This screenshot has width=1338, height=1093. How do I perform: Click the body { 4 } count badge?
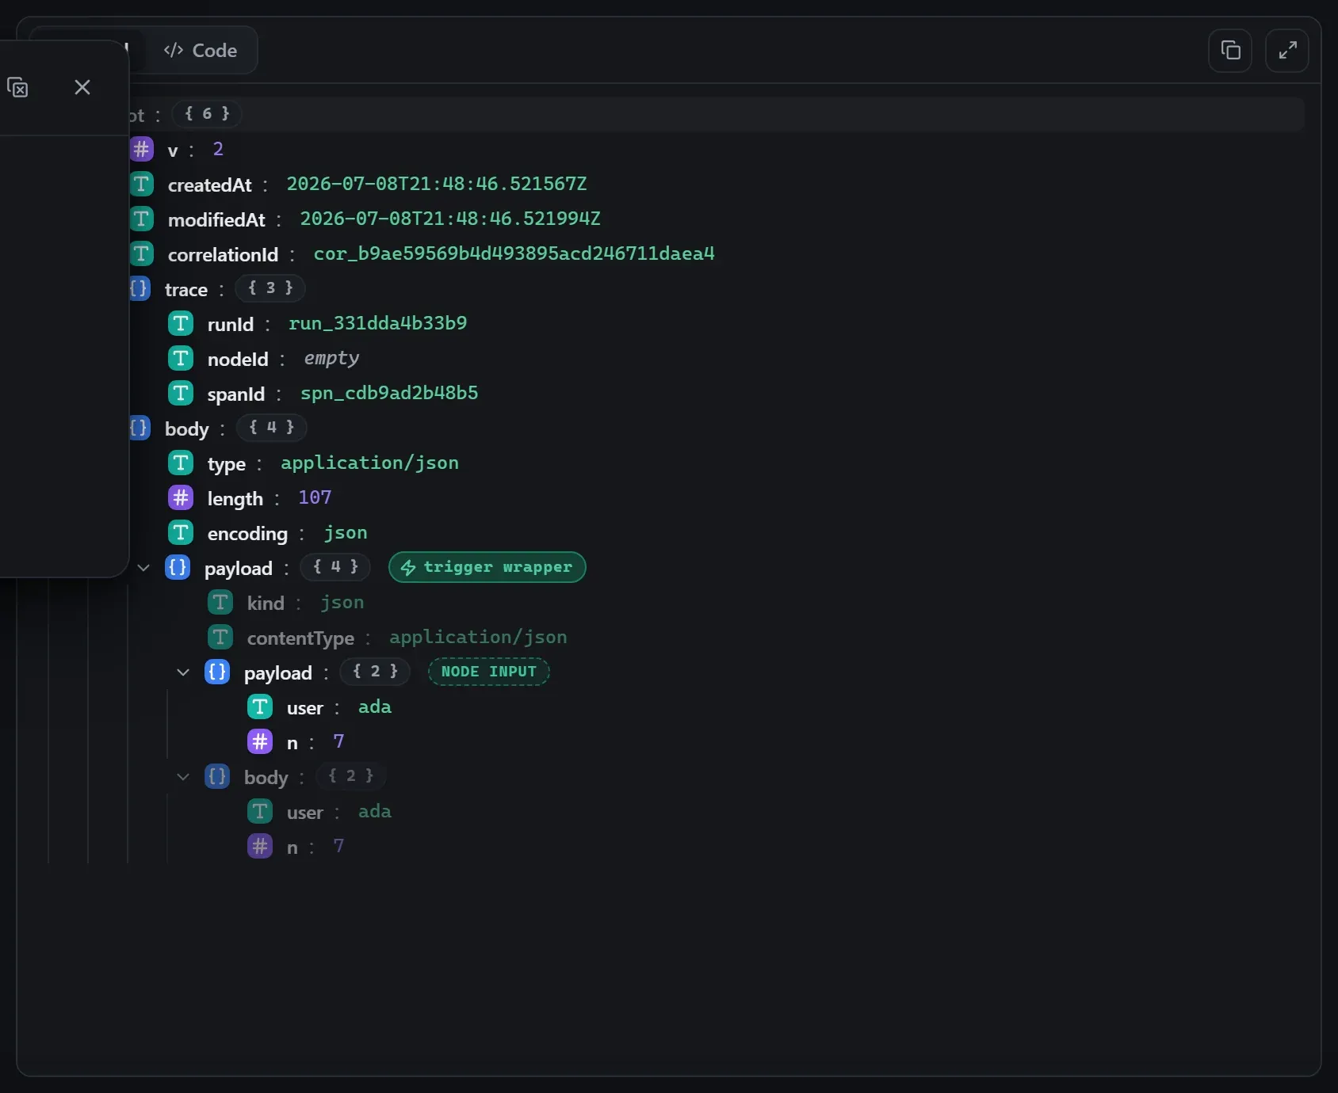point(271,427)
